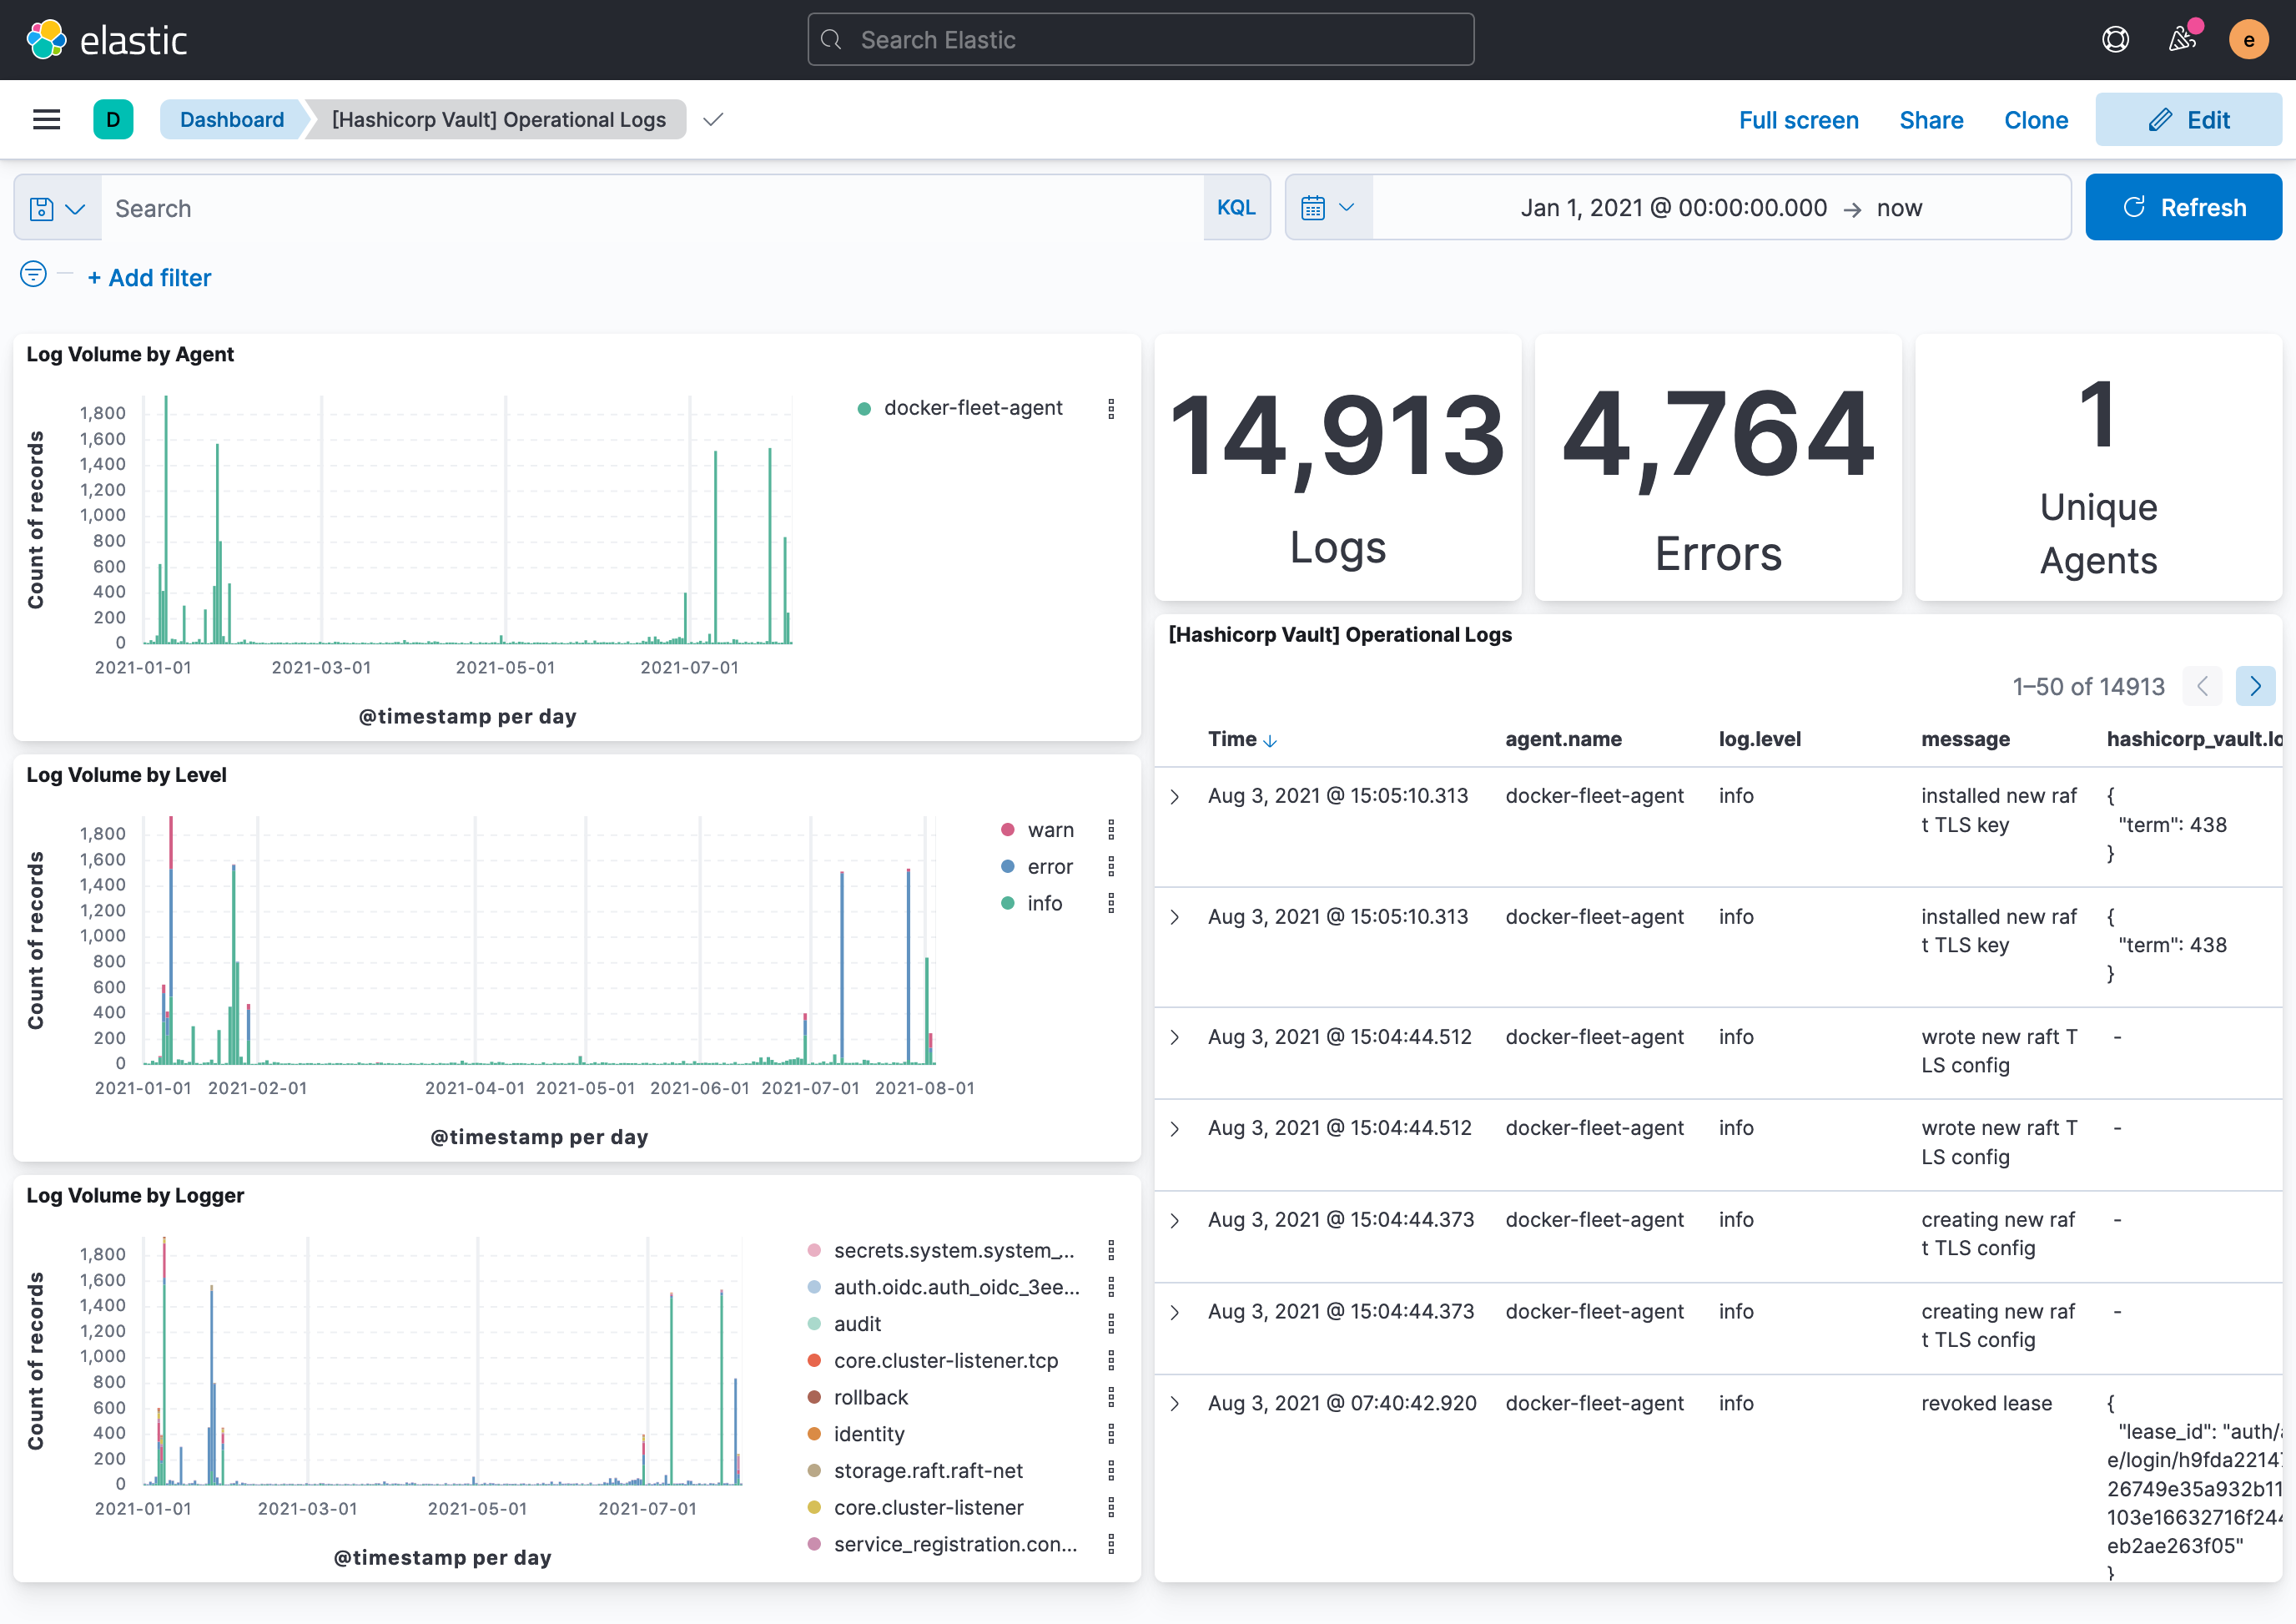Image resolution: width=2296 pixels, height=1624 pixels.
Task: Open the main navigation hamburger menu
Action: click(46, 119)
